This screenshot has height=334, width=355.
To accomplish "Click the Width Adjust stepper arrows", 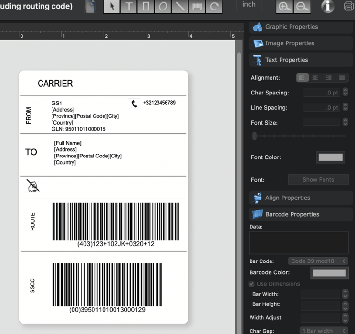I will pos(345,318).
